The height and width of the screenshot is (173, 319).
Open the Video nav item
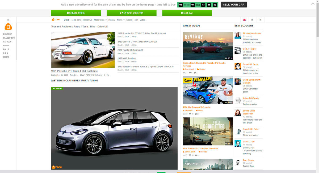pos(142,20)
